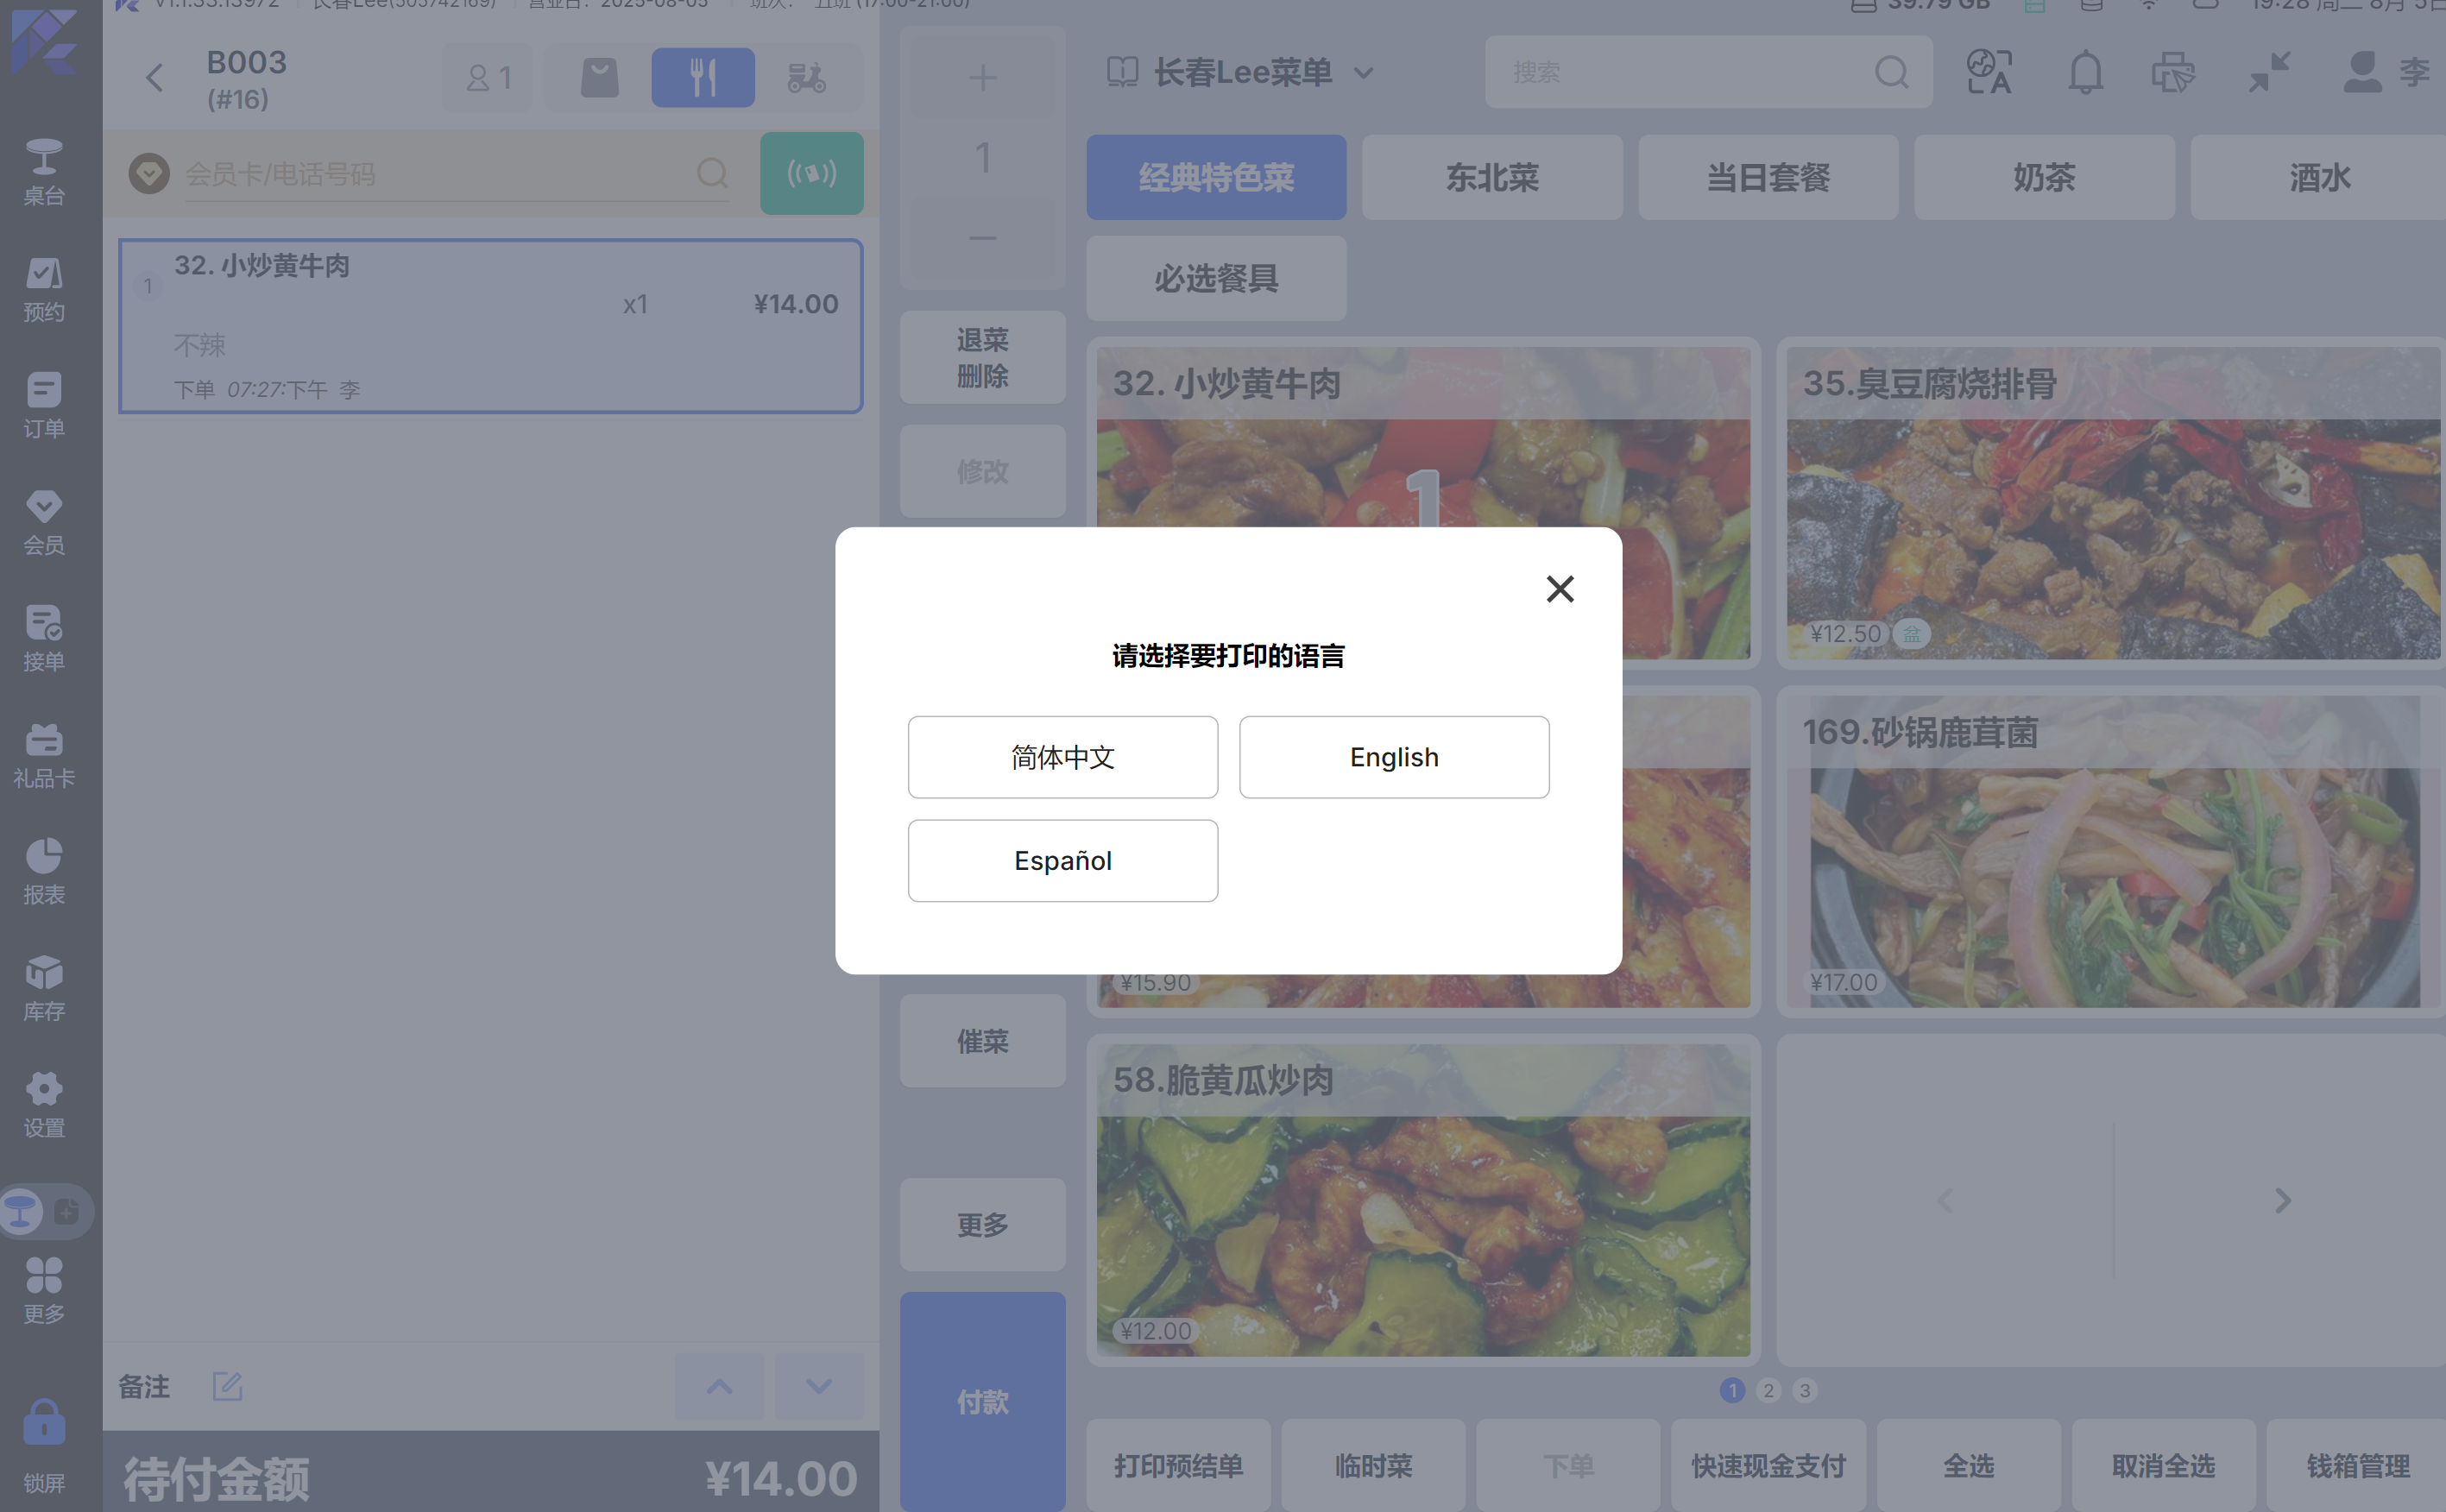Click the 催菜 rush dish button
Image resolution: width=2446 pixels, height=1512 pixels.
click(982, 1041)
